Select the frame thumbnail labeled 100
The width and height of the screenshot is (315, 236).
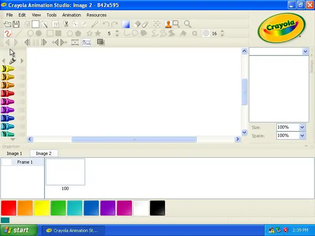[65, 172]
